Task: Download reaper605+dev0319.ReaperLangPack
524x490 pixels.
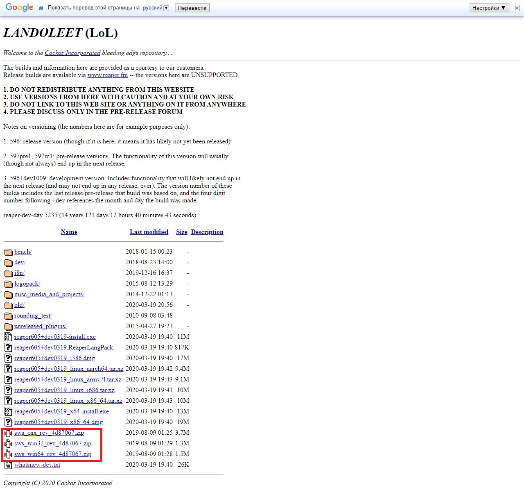Action: coord(63,347)
